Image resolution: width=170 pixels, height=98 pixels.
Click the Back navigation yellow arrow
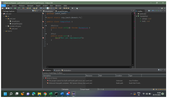[x=68, y=8]
